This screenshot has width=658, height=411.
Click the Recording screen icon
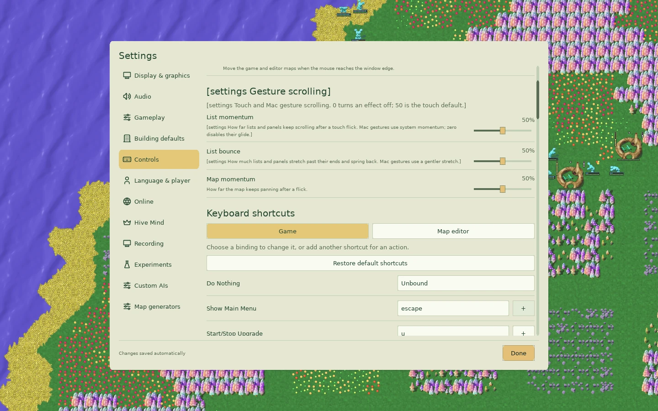pos(127,243)
